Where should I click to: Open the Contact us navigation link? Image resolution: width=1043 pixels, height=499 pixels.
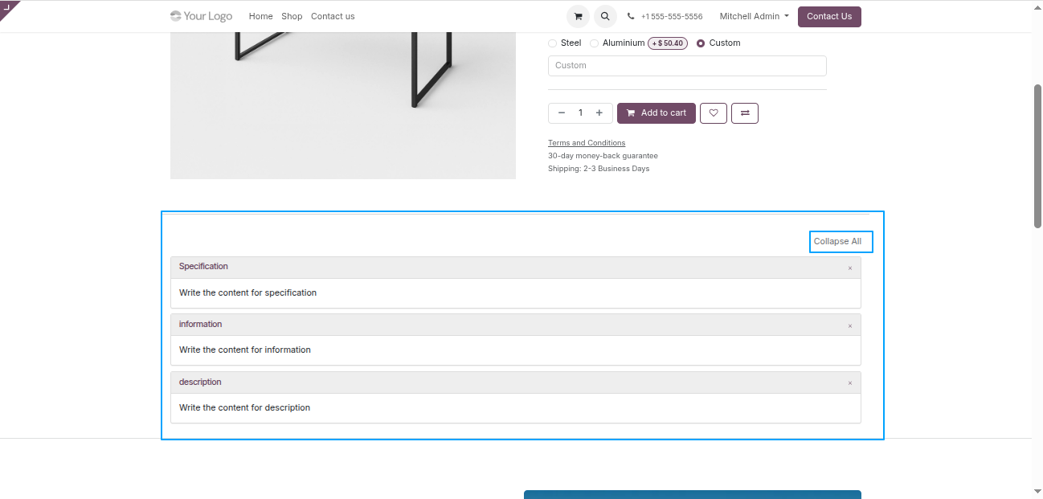coord(332,15)
